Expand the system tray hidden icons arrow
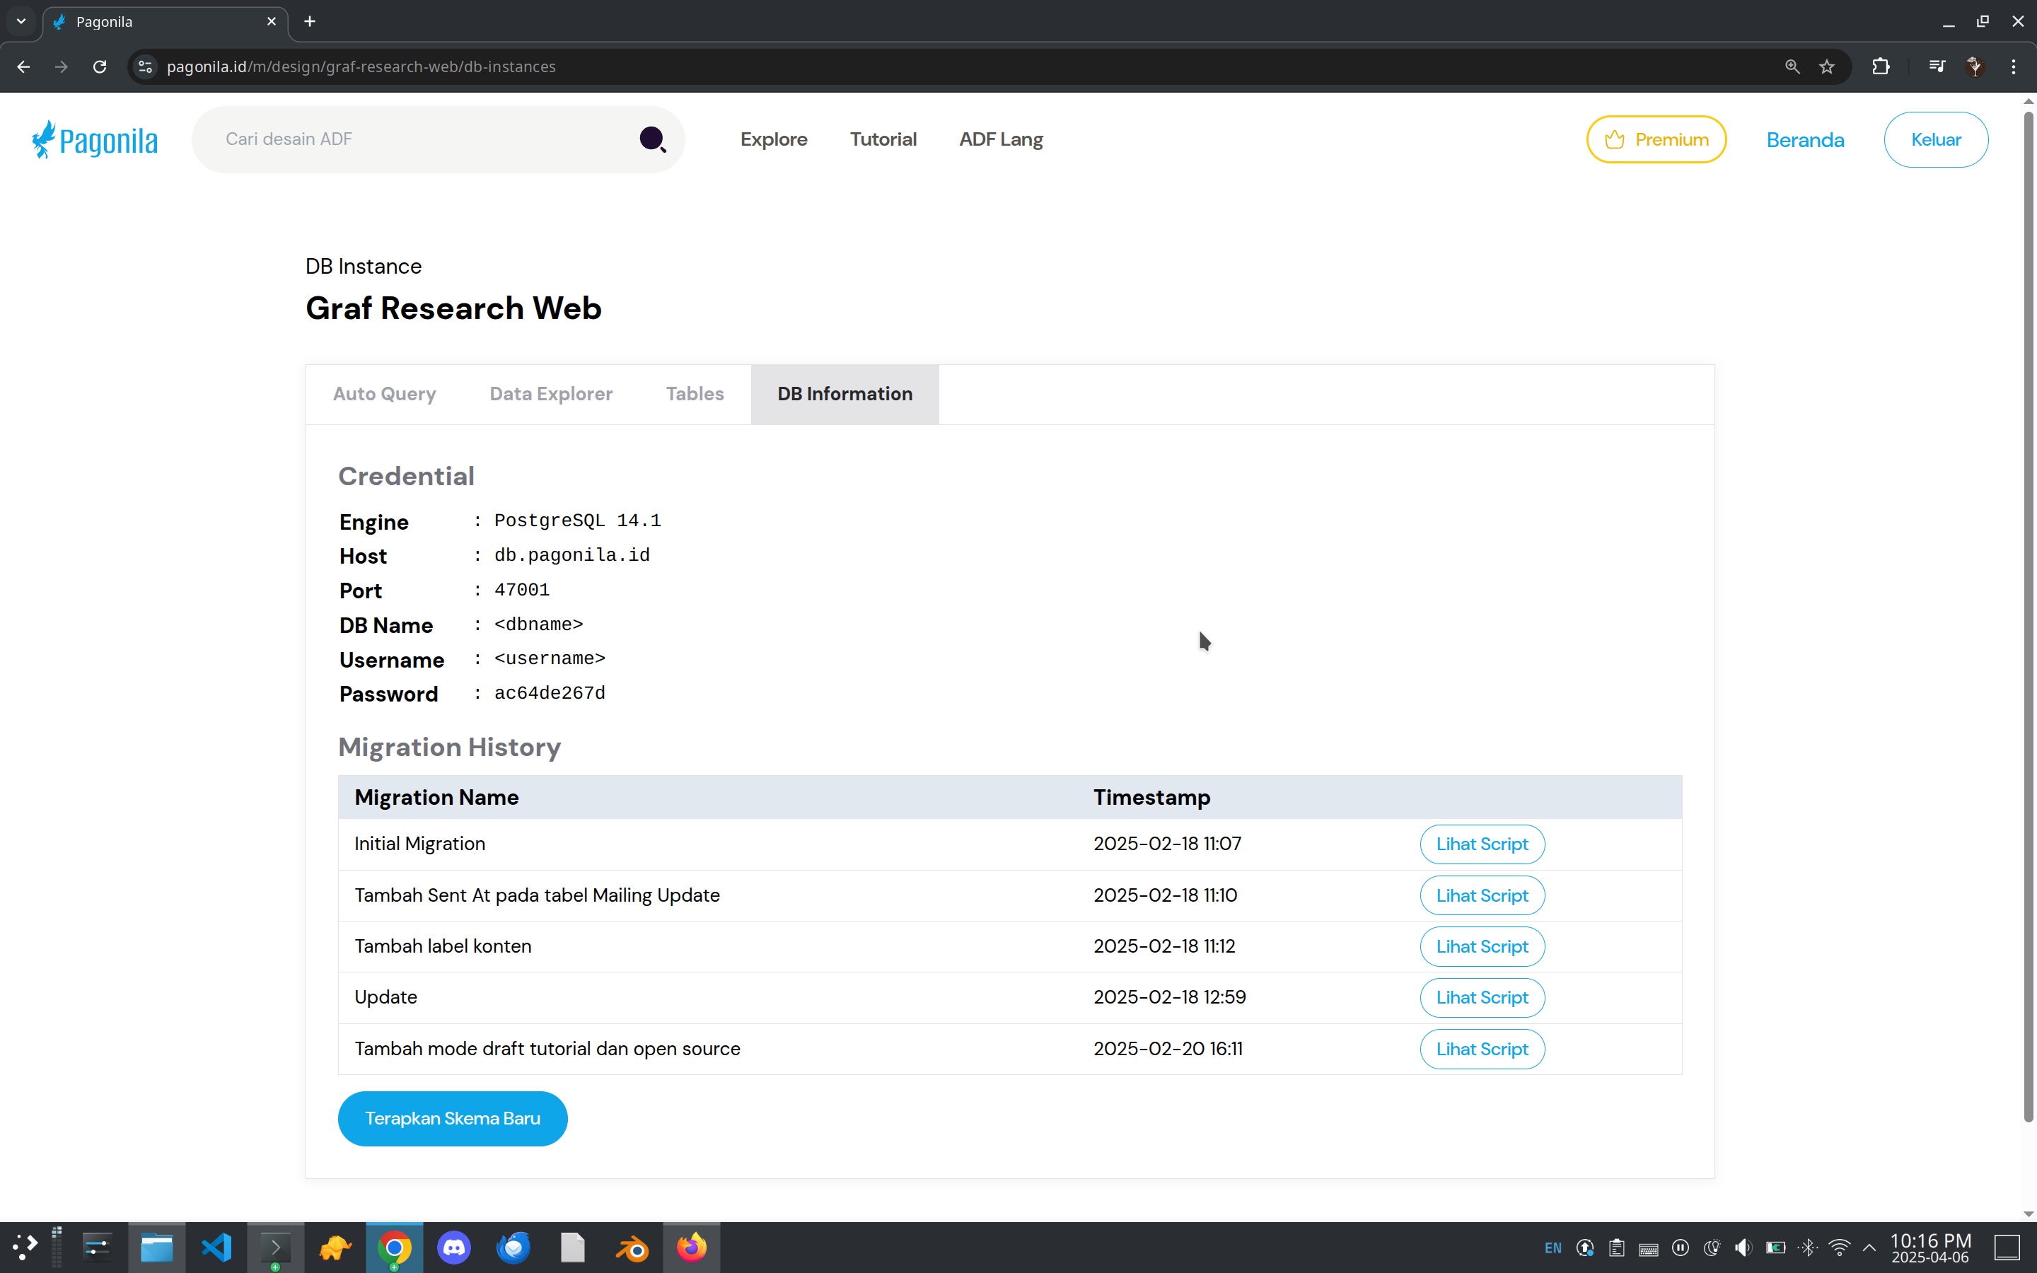Screen dimensions: 2037x1273 [1869, 1247]
